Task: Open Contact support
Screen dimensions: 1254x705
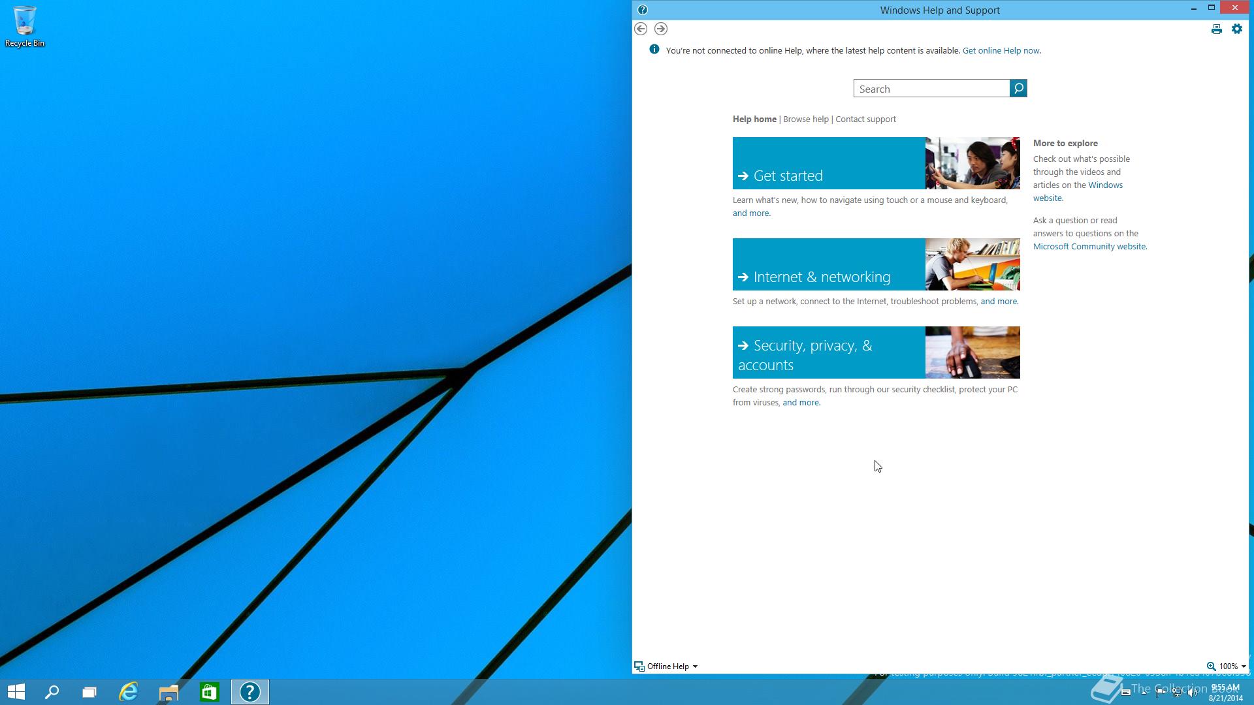Action: 865,119
